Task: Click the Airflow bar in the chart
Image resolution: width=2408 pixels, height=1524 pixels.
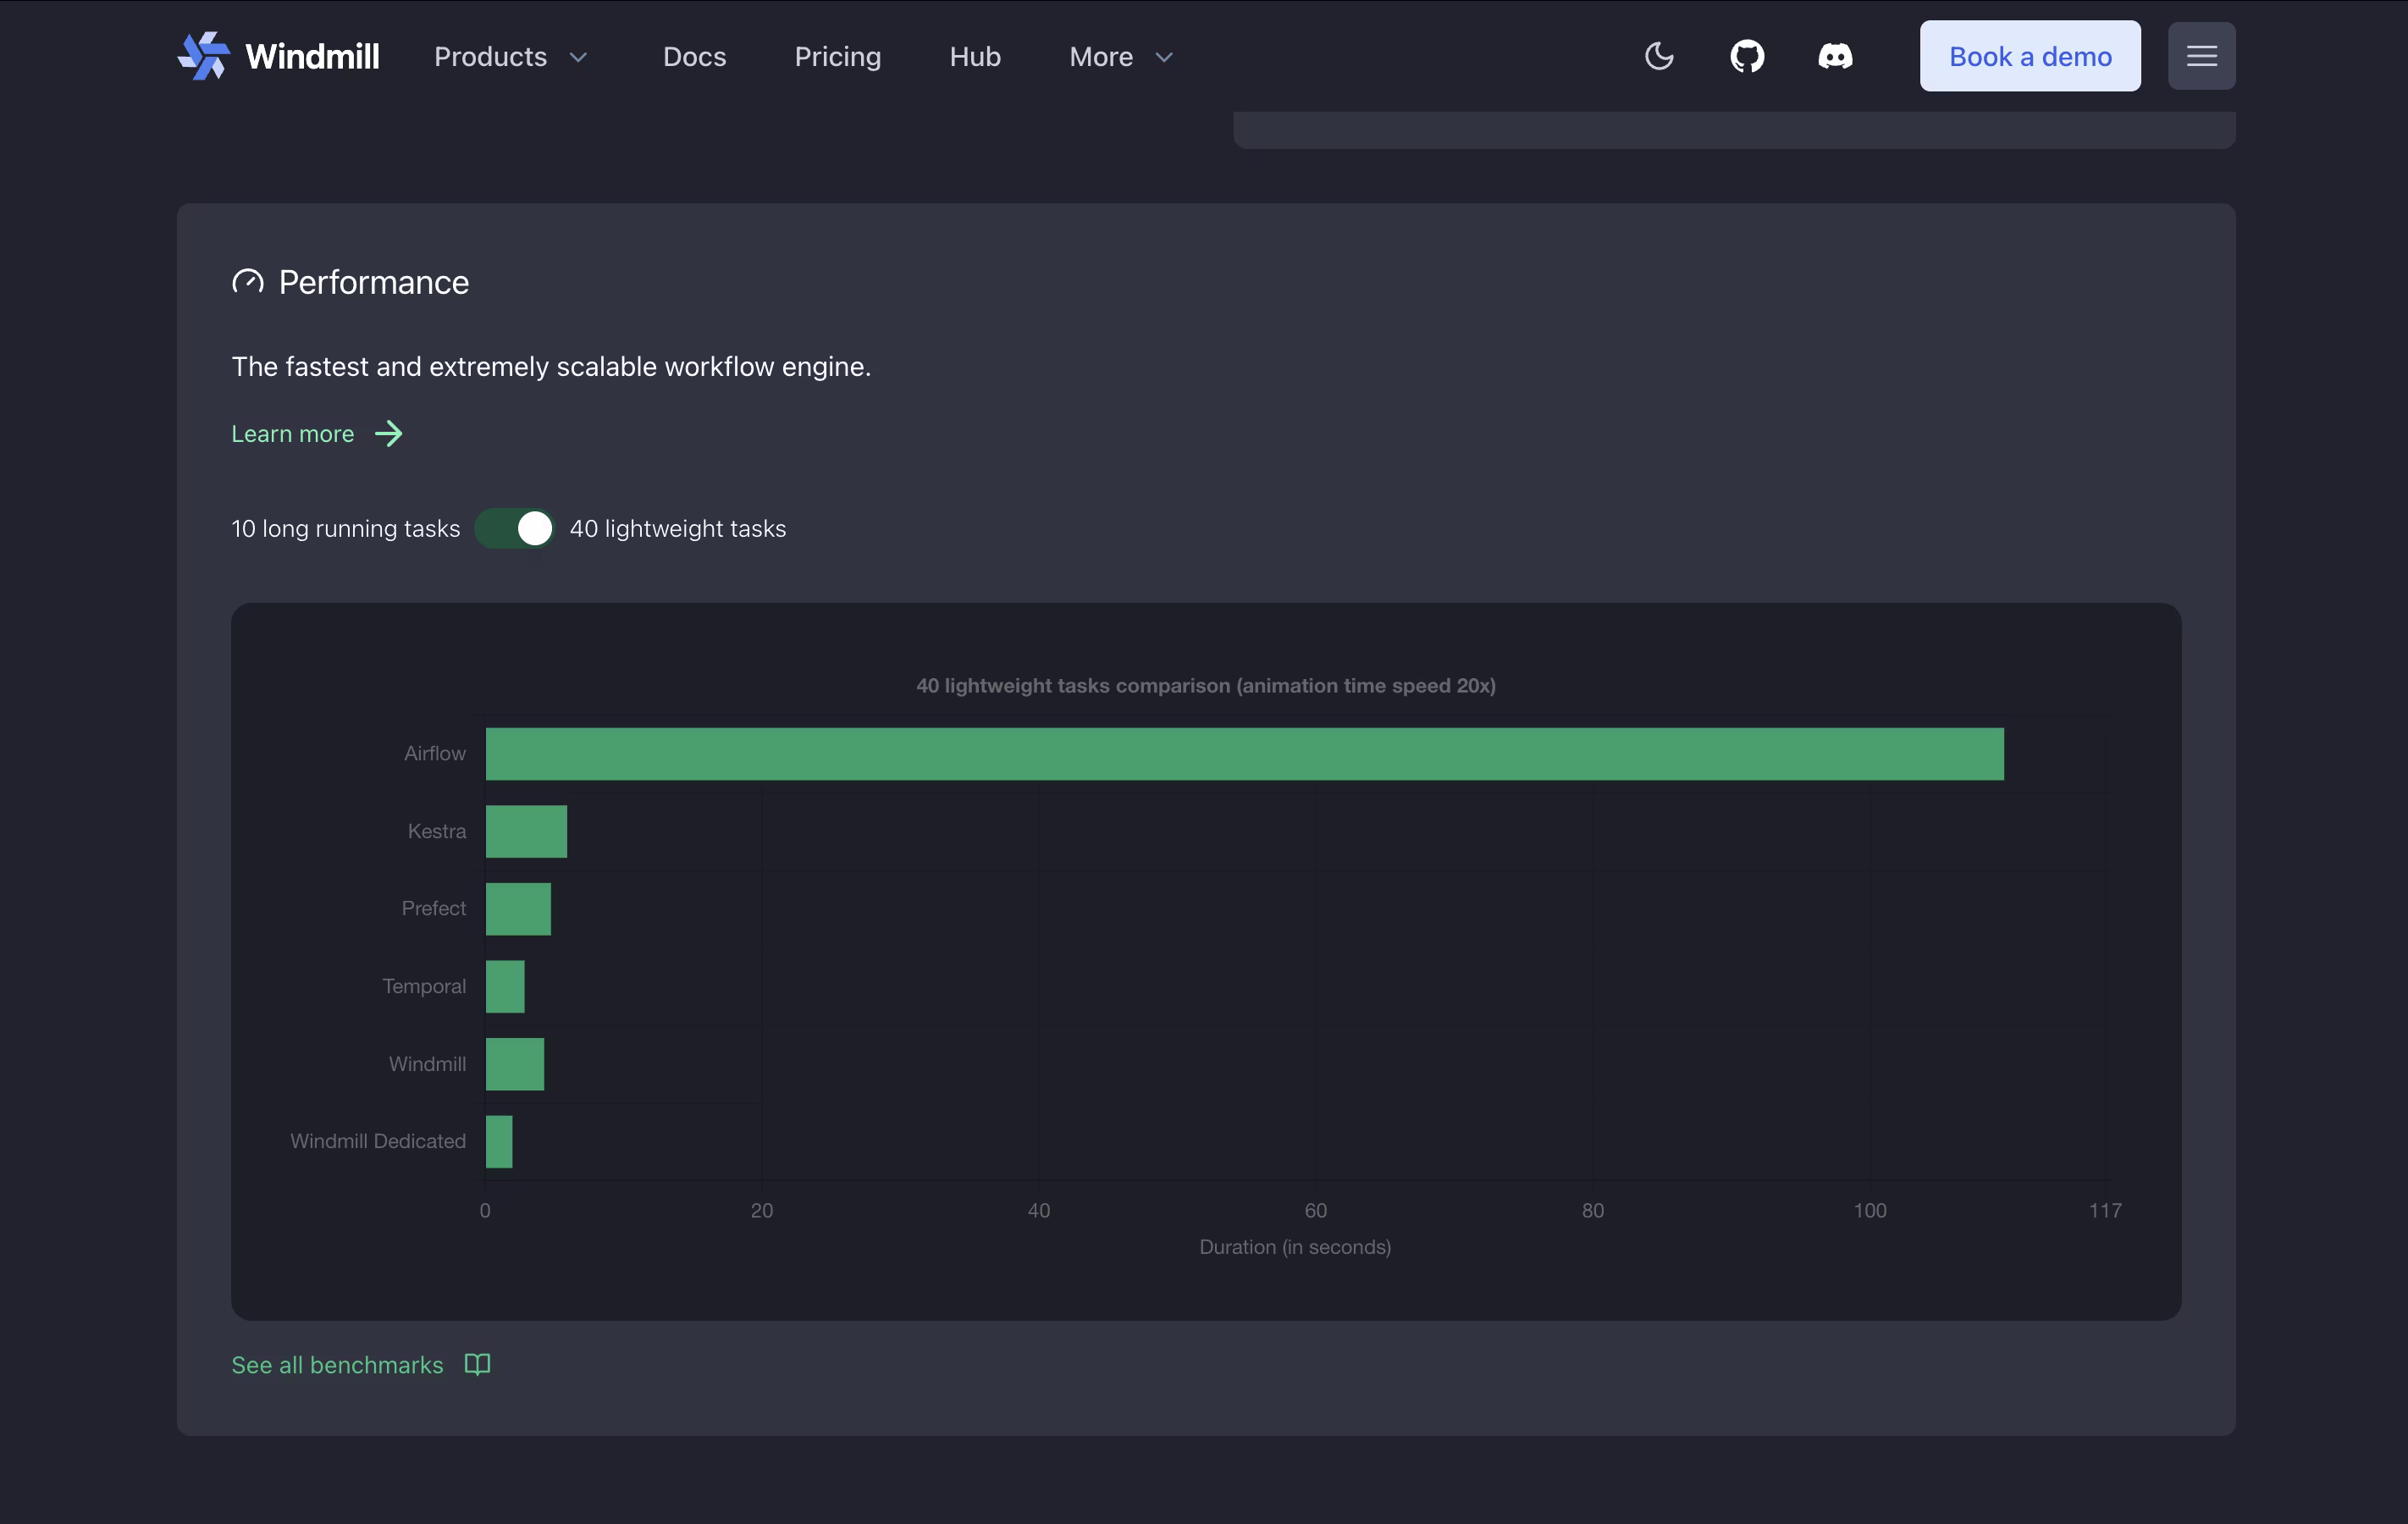Action: tap(1244, 753)
